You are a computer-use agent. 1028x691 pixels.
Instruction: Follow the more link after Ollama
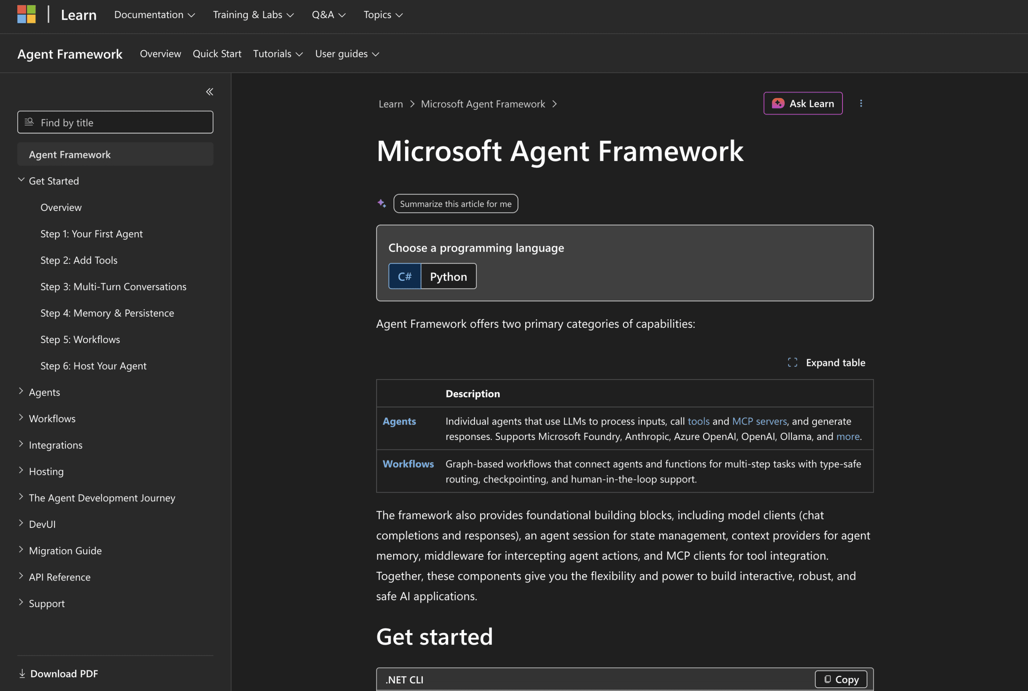848,436
